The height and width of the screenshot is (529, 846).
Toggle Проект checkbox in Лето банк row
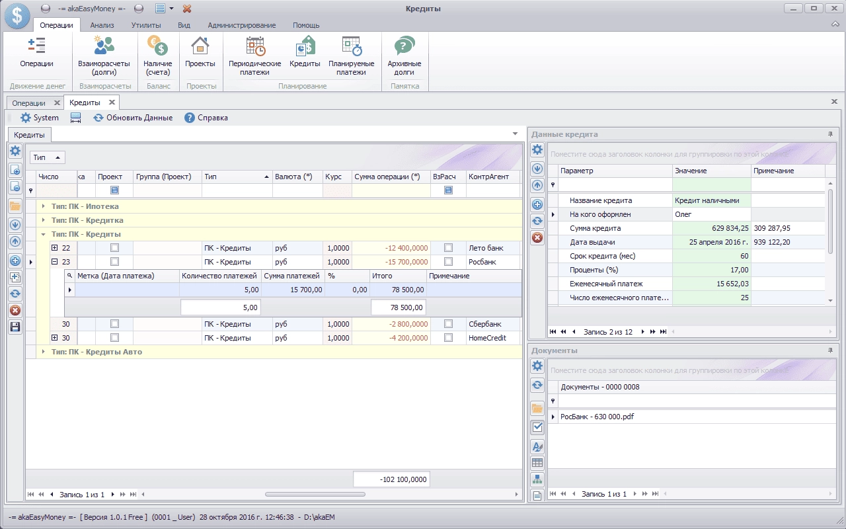click(x=114, y=248)
